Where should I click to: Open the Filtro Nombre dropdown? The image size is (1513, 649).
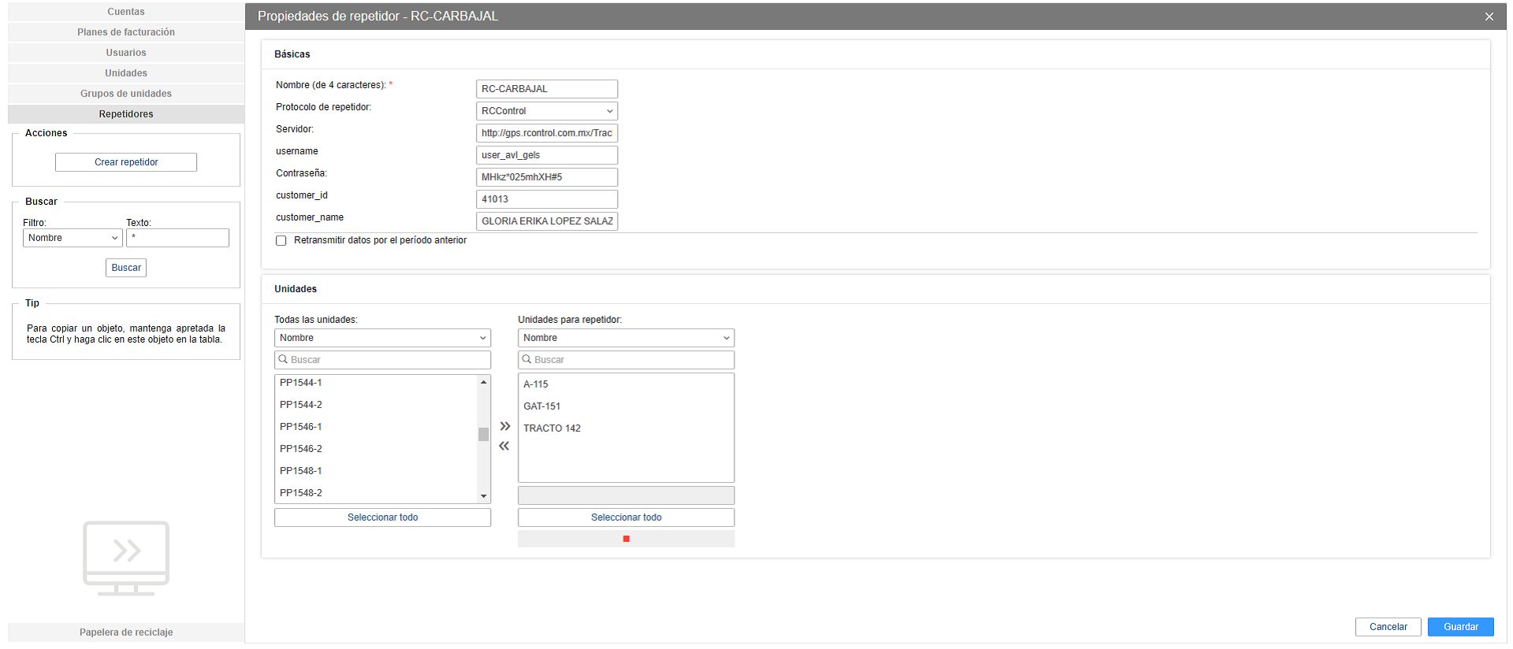(x=72, y=238)
